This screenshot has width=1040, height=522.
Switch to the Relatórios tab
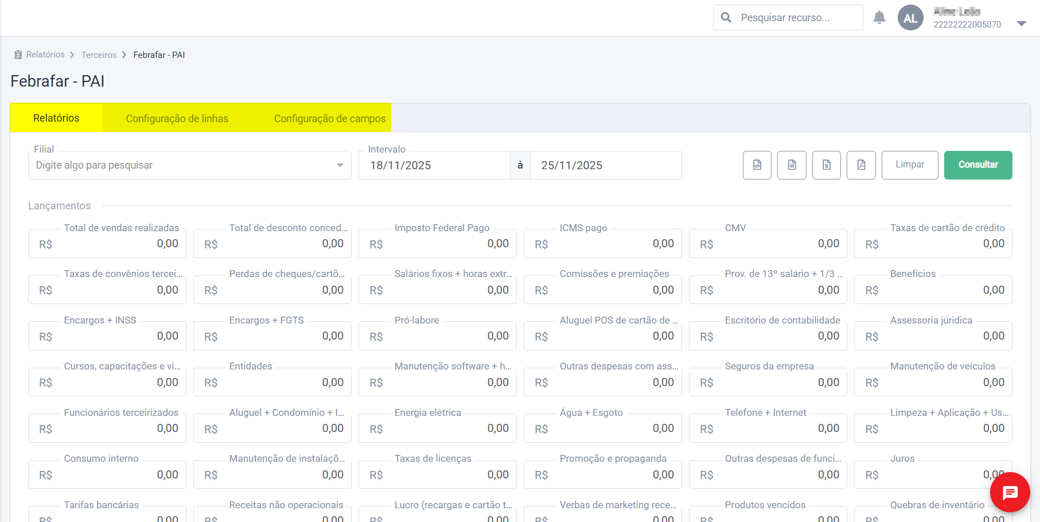point(56,118)
